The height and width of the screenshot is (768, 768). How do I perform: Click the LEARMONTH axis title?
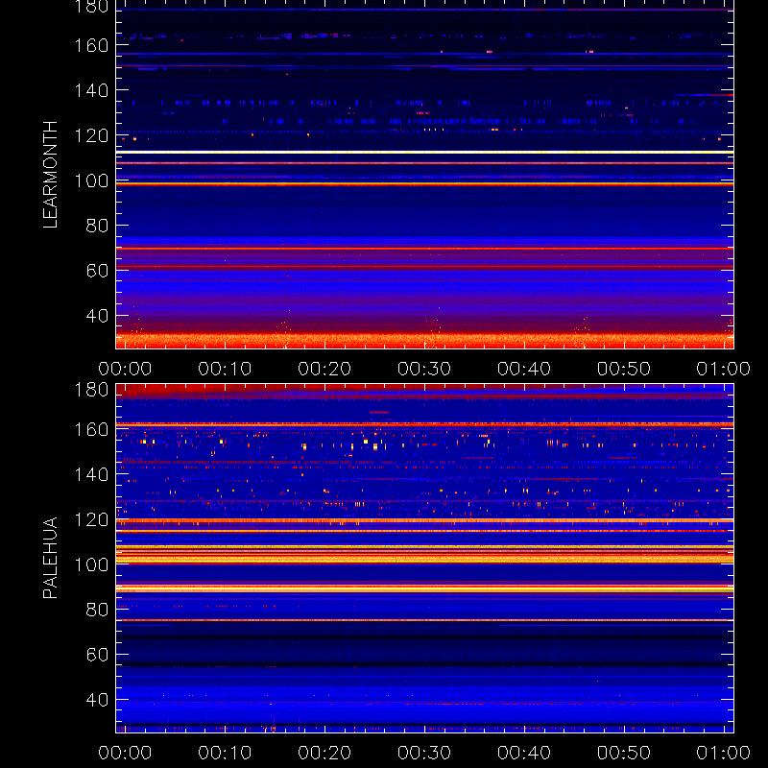tap(50, 175)
